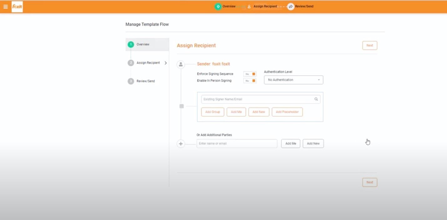Click the Add Placeholder button

[x=287, y=112]
